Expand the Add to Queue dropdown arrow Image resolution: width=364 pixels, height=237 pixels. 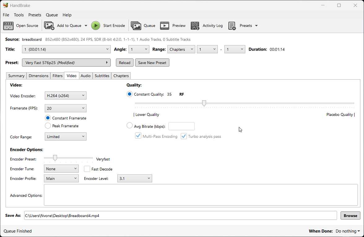(86, 26)
